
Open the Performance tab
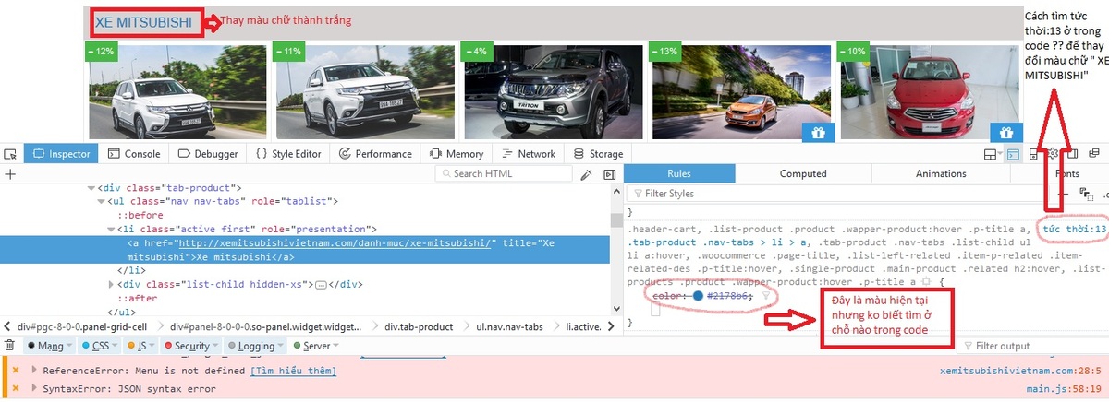coord(375,154)
